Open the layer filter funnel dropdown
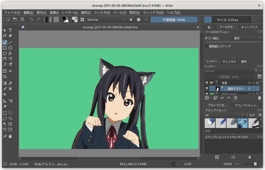The image size is (265, 170). (x=258, y=71)
